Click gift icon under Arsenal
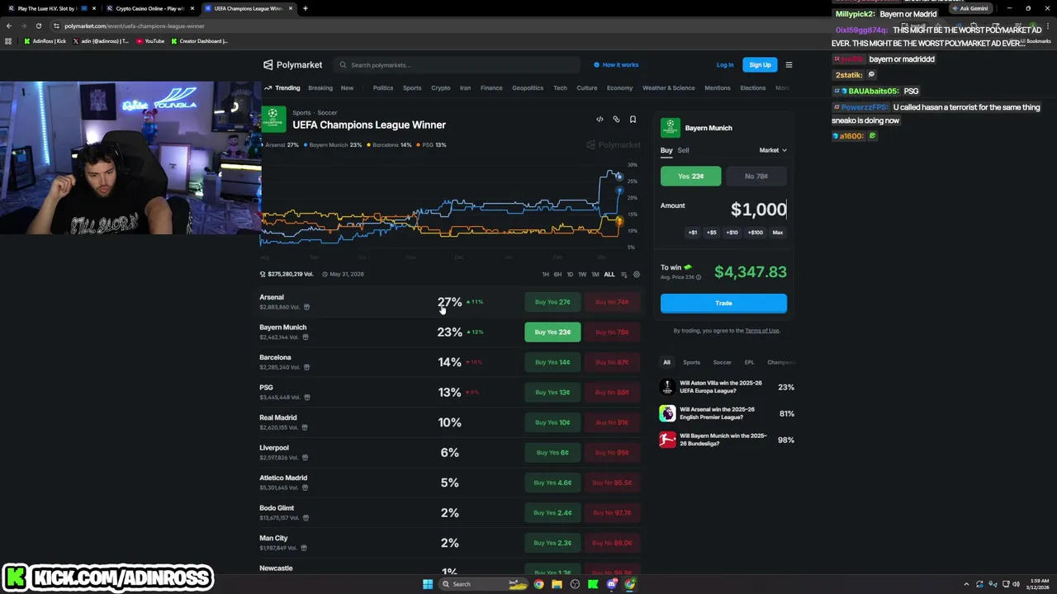The image size is (1057, 594). pyautogui.click(x=306, y=307)
